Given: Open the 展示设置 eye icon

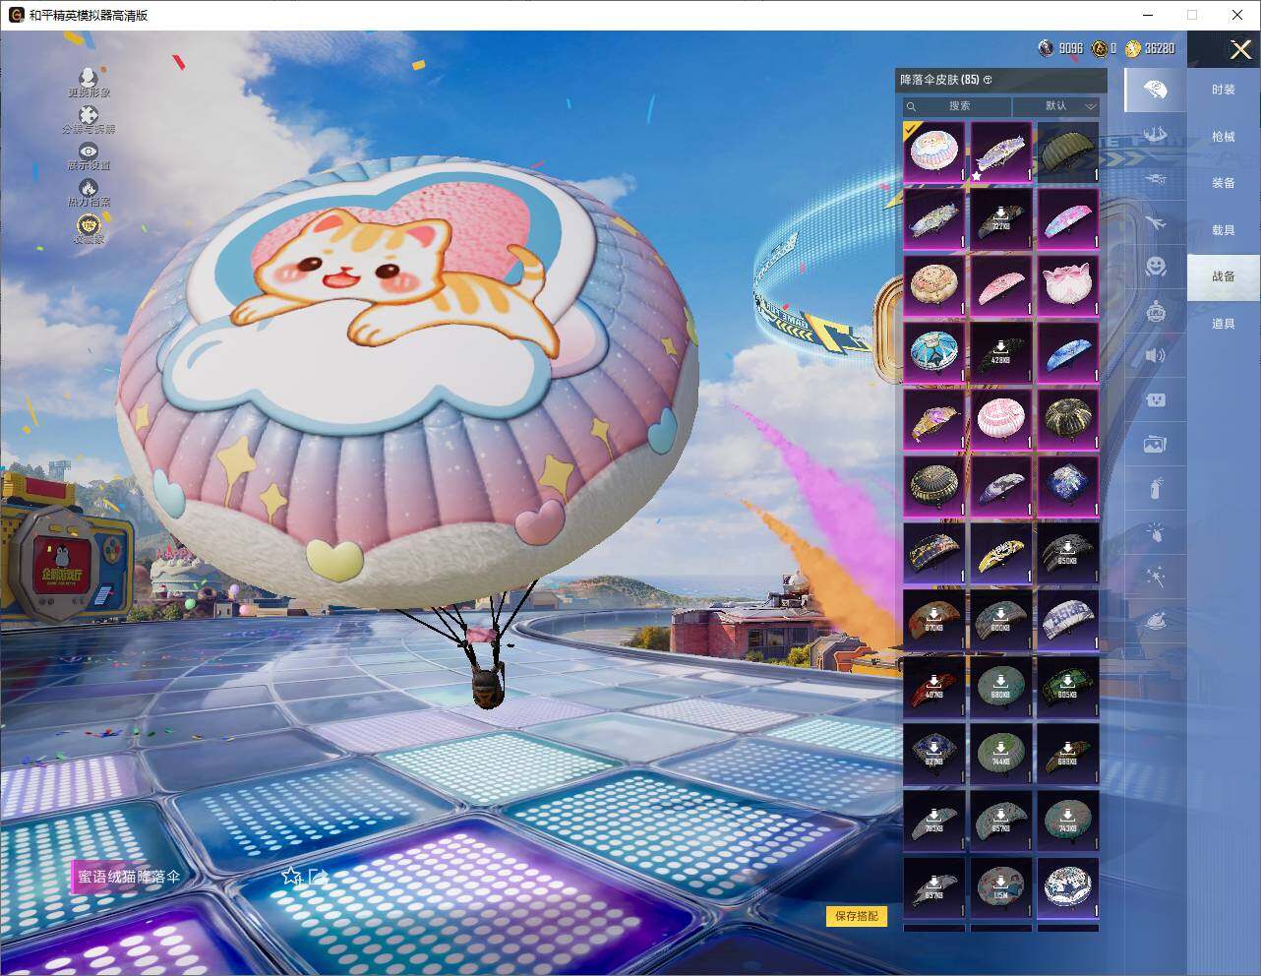Looking at the screenshot, I should (x=89, y=151).
